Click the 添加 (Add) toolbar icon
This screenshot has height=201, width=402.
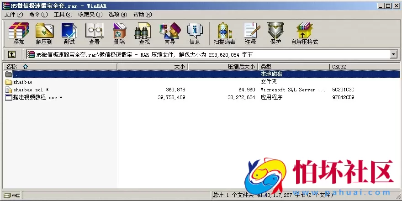pos(19,34)
